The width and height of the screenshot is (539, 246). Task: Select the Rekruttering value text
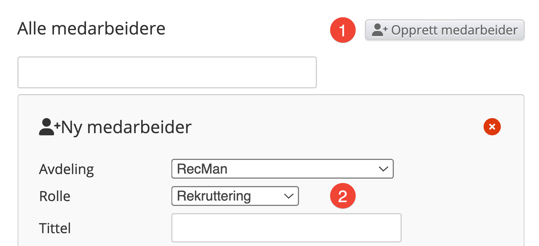214,196
